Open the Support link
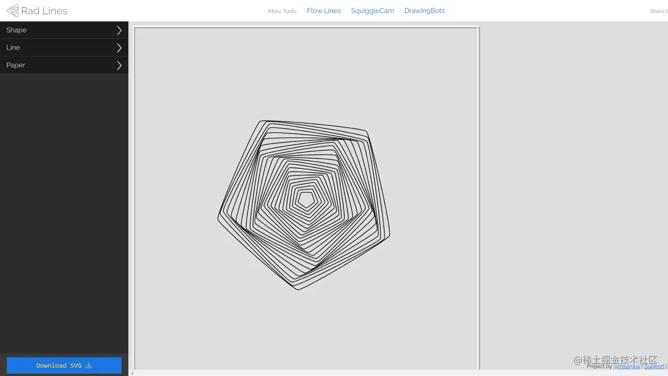The image size is (668, 376). coord(654,367)
